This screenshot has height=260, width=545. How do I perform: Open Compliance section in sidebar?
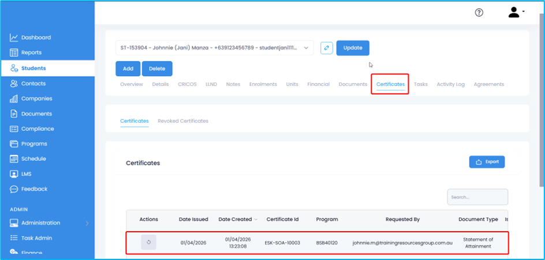pos(38,129)
